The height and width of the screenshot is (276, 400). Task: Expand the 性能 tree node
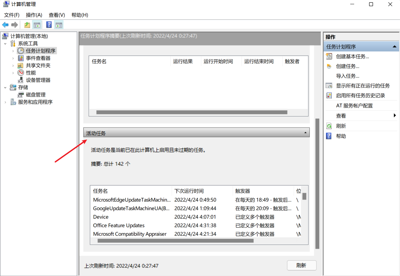[13, 73]
